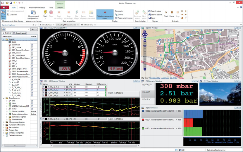243x152 pixels.
Task: Open the search text dropdown arrow
Action: [x=29, y=29]
